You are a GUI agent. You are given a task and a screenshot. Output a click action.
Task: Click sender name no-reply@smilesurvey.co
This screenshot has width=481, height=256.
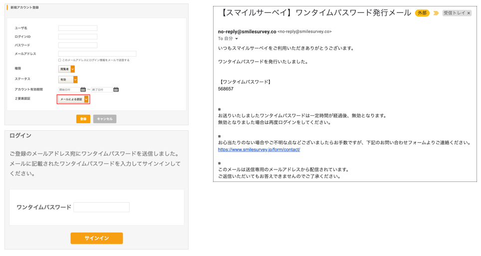pyautogui.click(x=247, y=31)
